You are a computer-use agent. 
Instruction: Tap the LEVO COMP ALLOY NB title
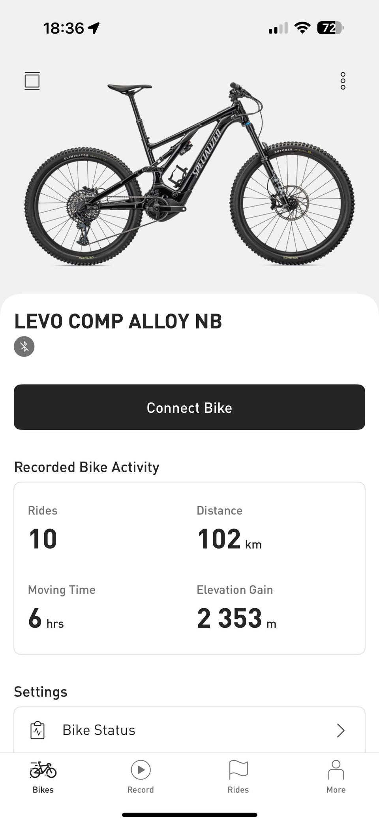[x=118, y=321]
